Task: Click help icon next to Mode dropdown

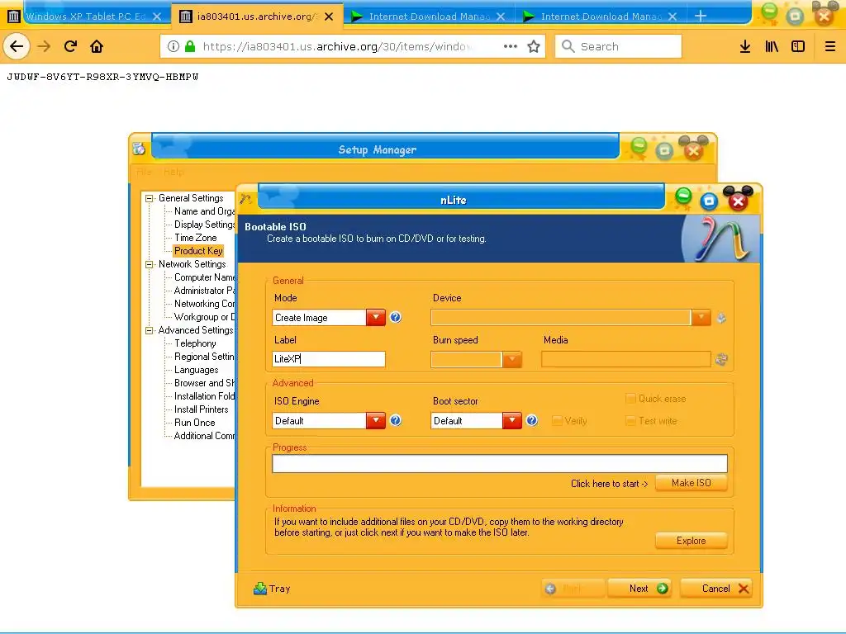Action: [x=396, y=318]
